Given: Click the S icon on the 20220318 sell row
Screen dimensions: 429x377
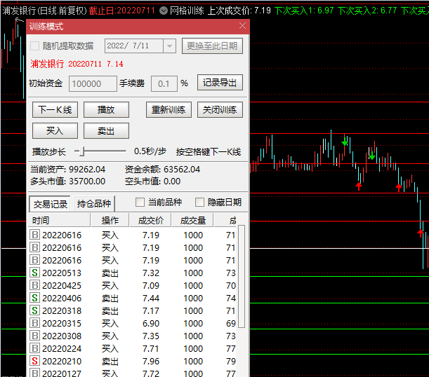Looking at the screenshot, I should click(x=34, y=310).
